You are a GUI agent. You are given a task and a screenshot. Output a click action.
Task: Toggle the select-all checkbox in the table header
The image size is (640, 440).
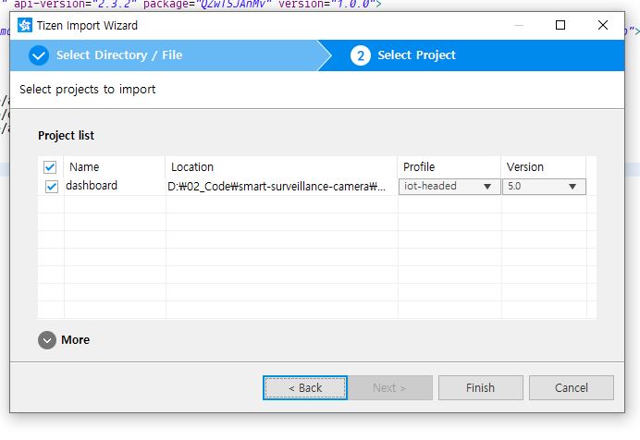click(x=50, y=167)
